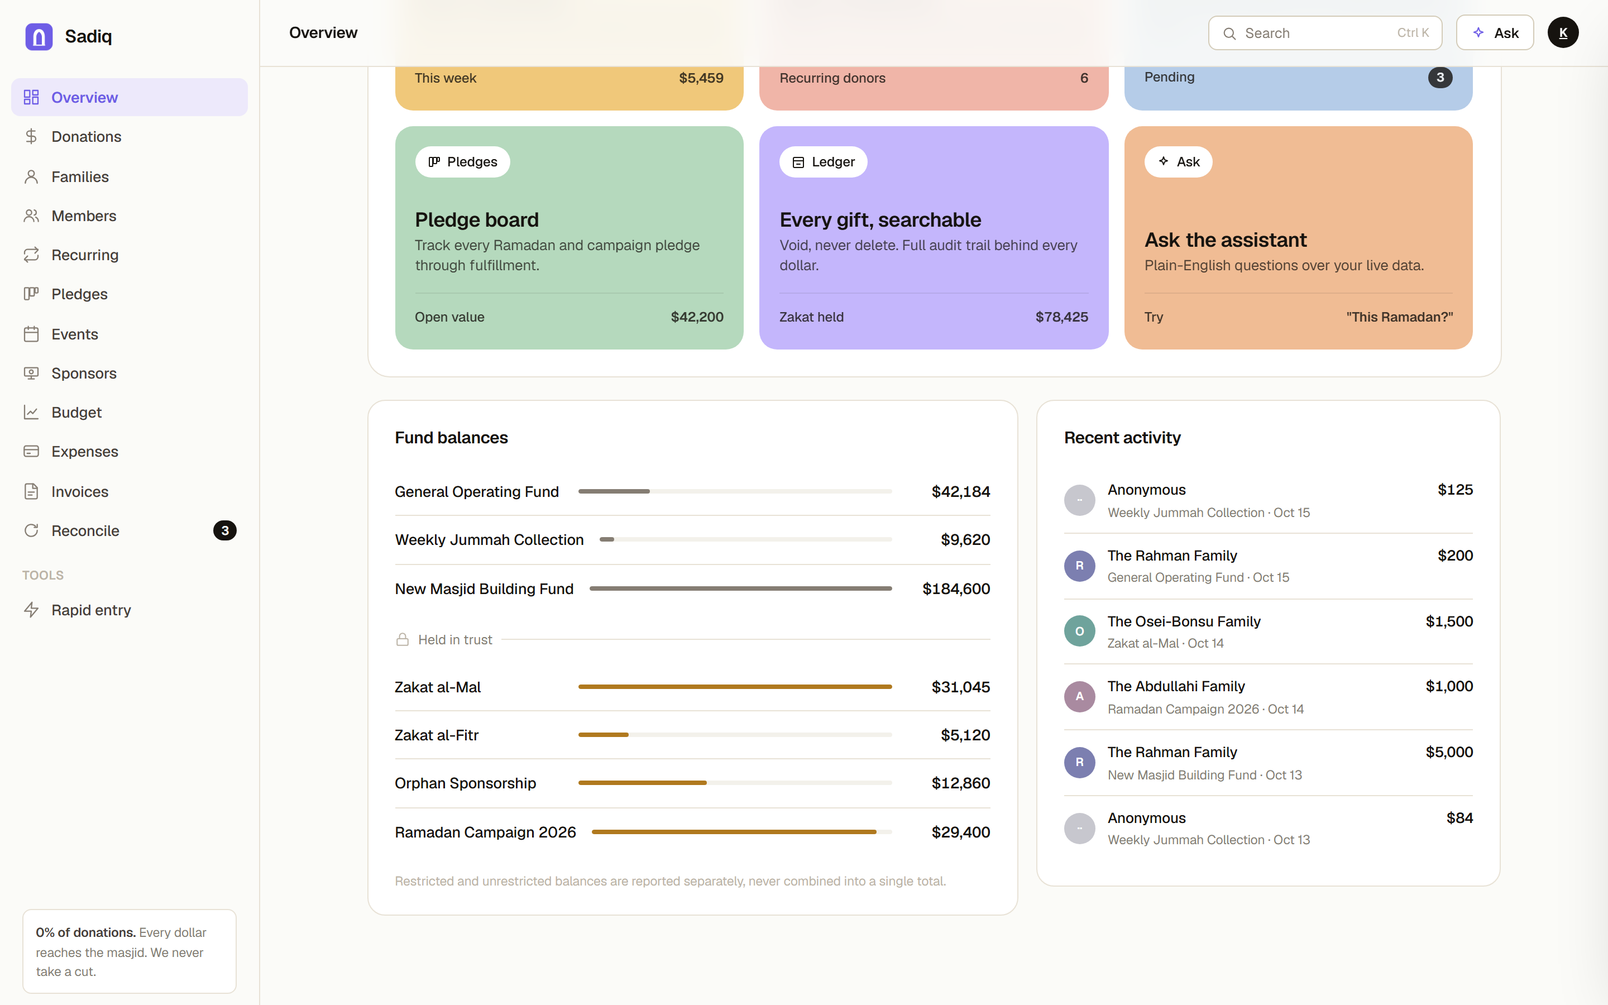Open the K user avatar
The image size is (1608, 1005).
[x=1563, y=32]
